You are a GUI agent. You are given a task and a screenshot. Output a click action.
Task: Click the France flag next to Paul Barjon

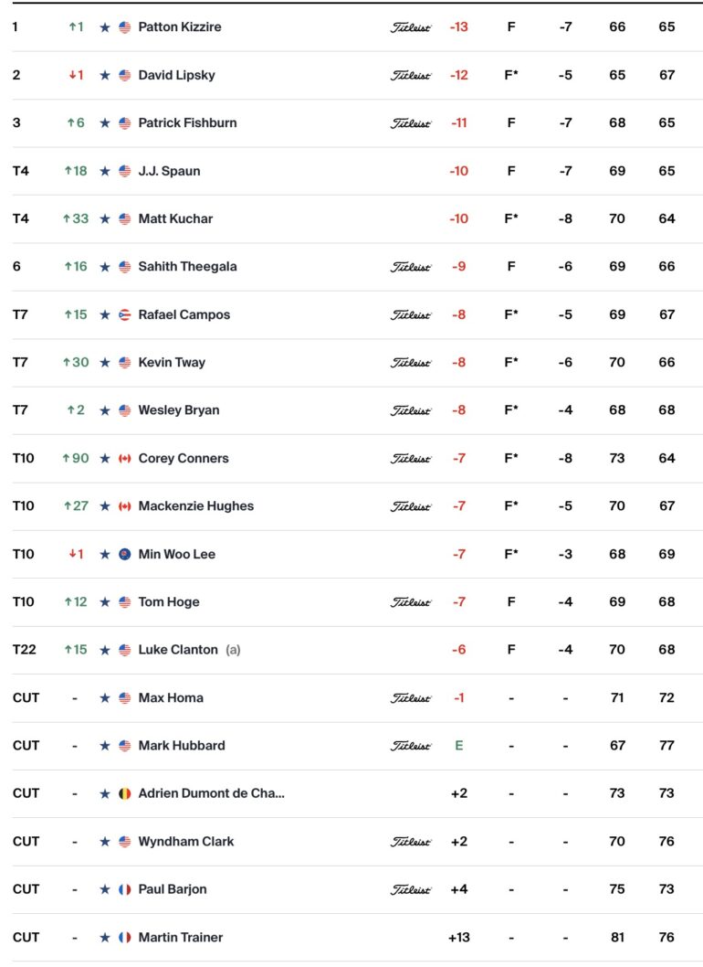tap(124, 889)
